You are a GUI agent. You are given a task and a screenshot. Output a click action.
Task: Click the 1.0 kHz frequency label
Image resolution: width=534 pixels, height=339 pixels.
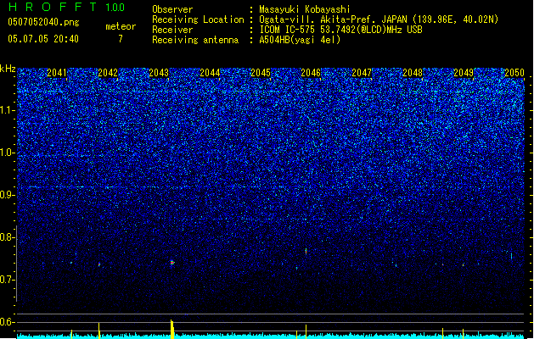click(x=8, y=153)
